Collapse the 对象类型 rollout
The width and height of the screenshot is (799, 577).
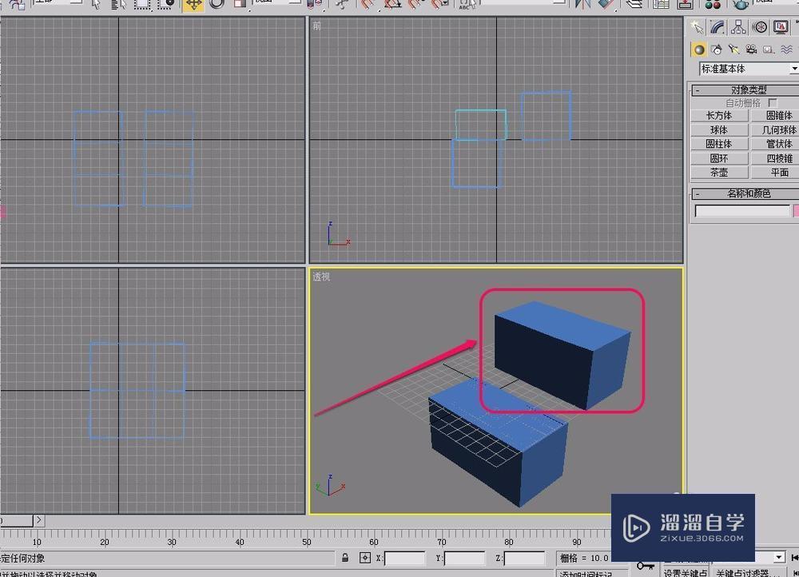[x=743, y=90]
